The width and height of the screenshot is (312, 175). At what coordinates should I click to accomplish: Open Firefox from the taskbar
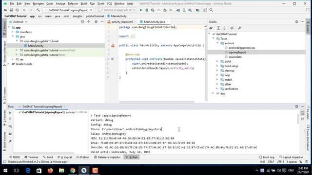50,171
